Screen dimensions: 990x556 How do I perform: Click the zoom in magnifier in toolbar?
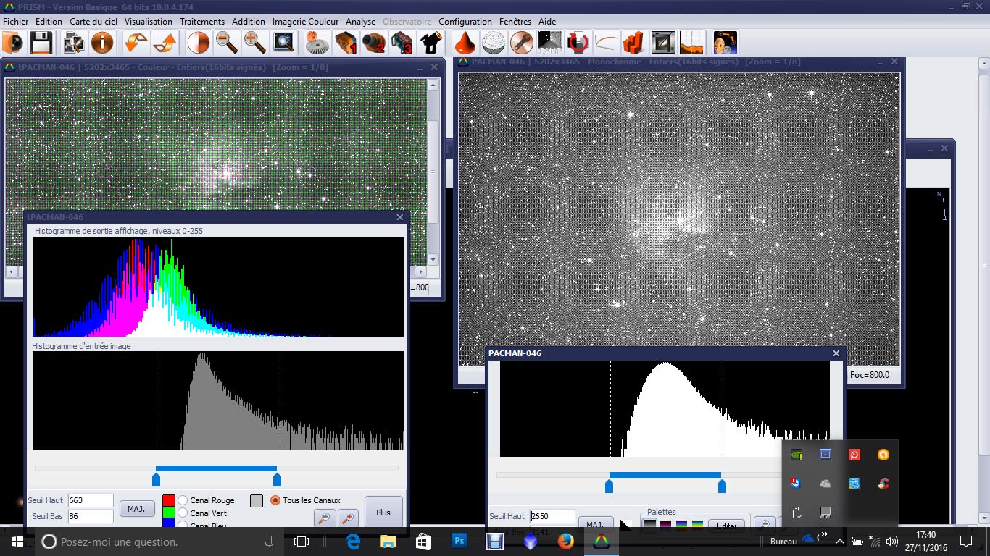click(x=255, y=43)
